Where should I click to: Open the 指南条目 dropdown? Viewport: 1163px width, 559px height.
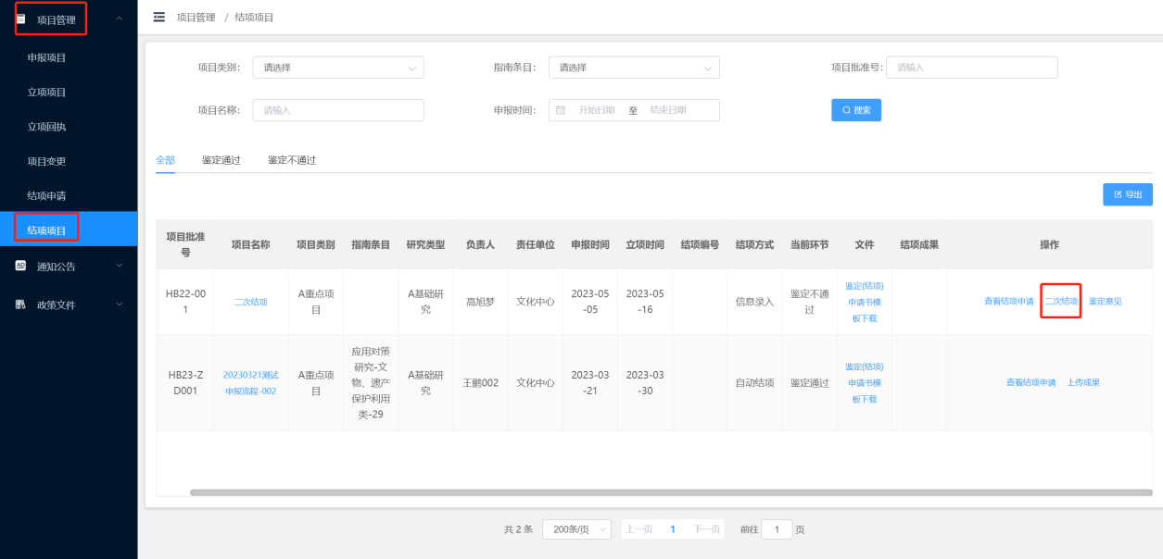[634, 68]
